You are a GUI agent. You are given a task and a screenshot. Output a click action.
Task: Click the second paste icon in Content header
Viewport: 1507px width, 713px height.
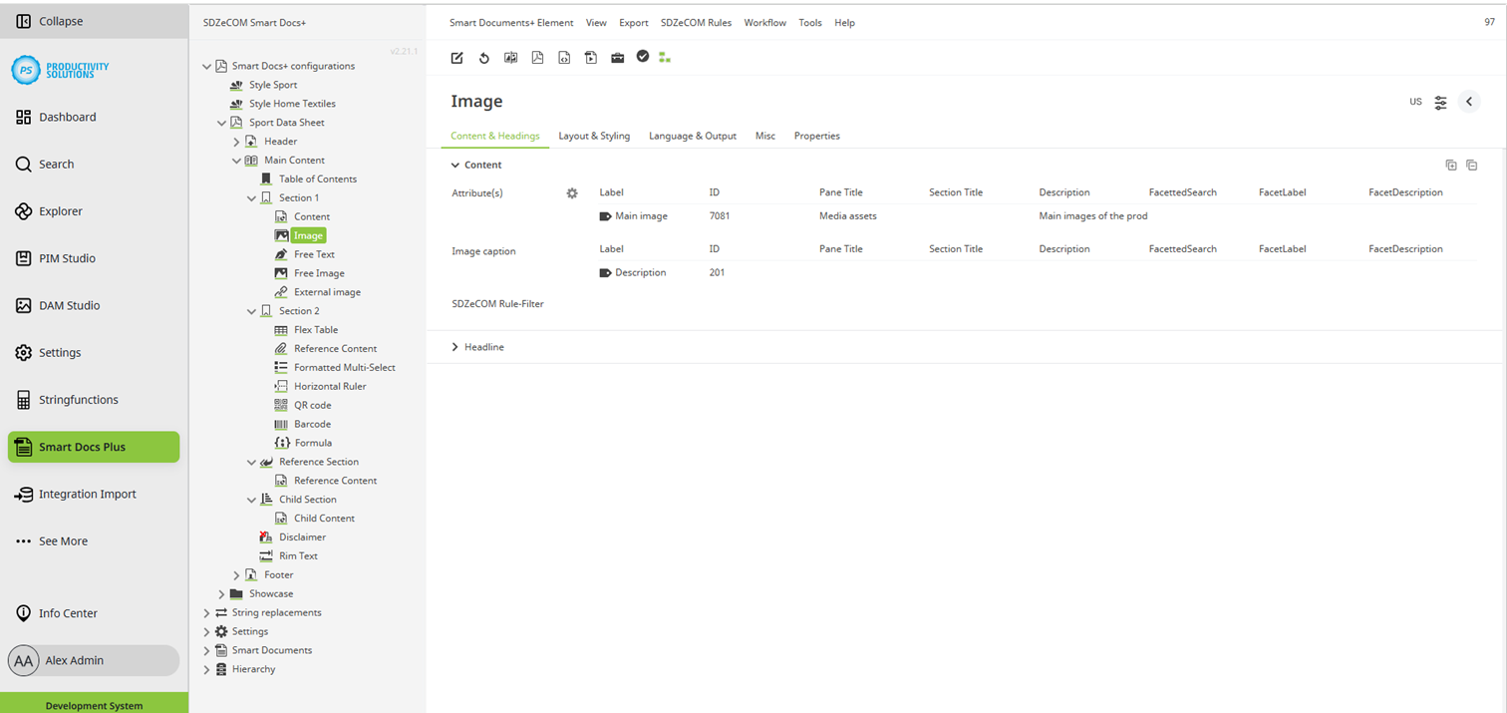(x=1472, y=166)
